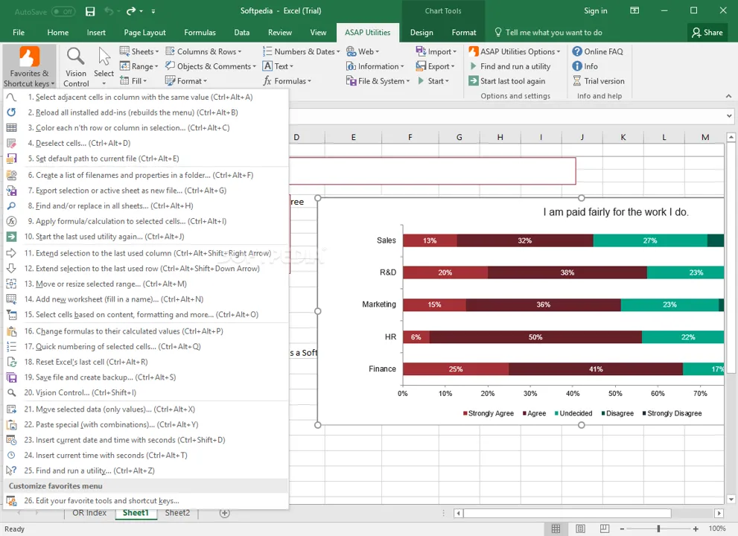Click the Save icon in title bar

pyautogui.click(x=90, y=11)
